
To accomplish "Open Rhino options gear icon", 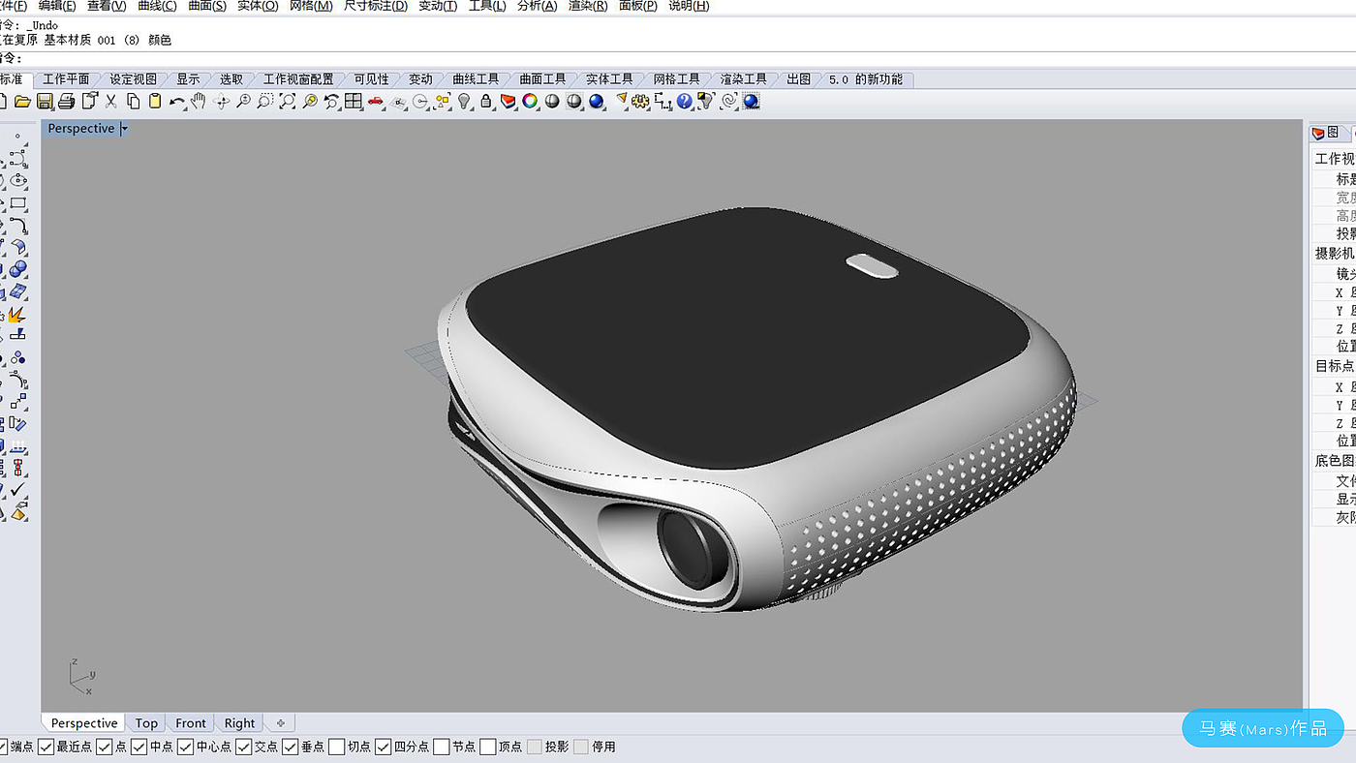I will point(640,102).
